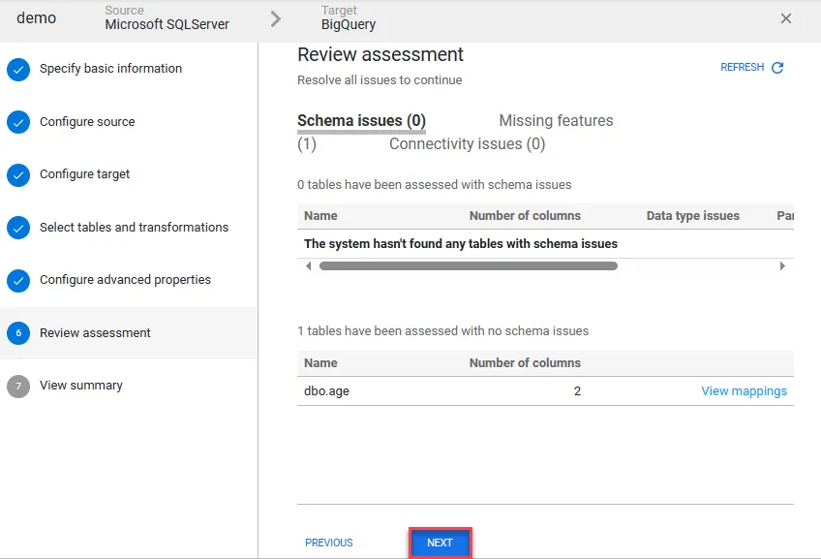Click 'The system hasn't found any tables' message
The height and width of the screenshot is (559, 821).
(461, 243)
